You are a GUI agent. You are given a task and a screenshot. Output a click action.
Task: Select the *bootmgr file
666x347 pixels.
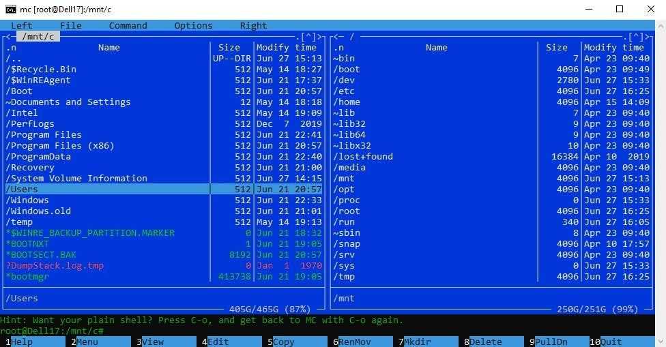[x=27, y=277]
